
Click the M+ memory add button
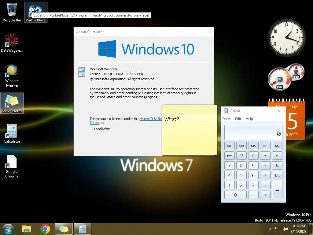pyautogui.click(x=265, y=146)
